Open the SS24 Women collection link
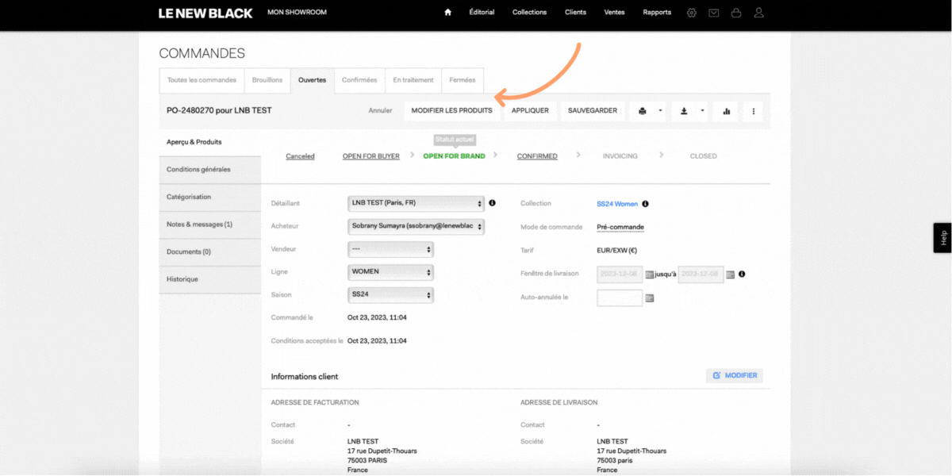The width and height of the screenshot is (952, 476). (616, 204)
